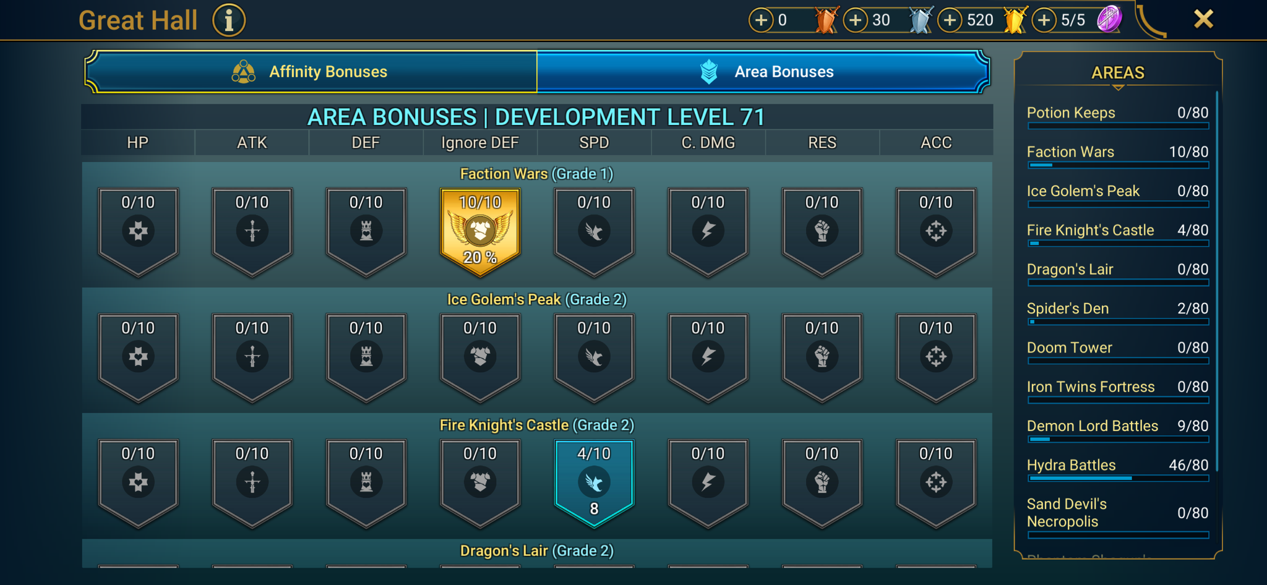Open the Great Hall info icon
This screenshot has width=1267, height=585.
tap(229, 20)
